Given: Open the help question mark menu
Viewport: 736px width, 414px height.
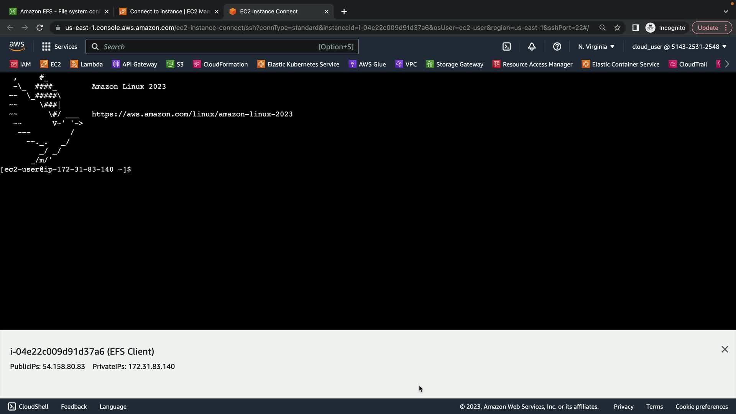Looking at the screenshot, I should [557, 47].
